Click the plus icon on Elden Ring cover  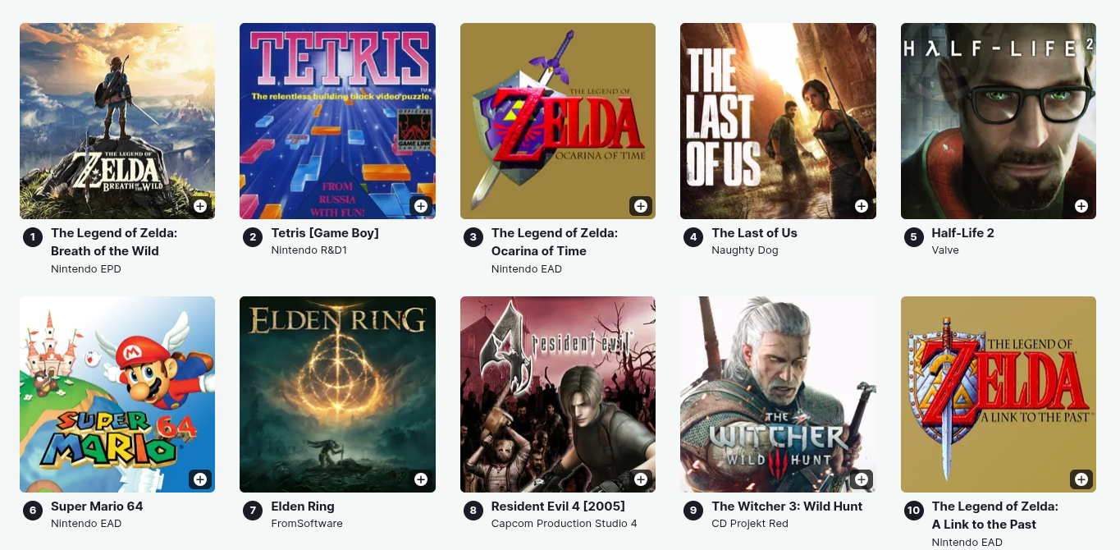click(x=421, y=479)
